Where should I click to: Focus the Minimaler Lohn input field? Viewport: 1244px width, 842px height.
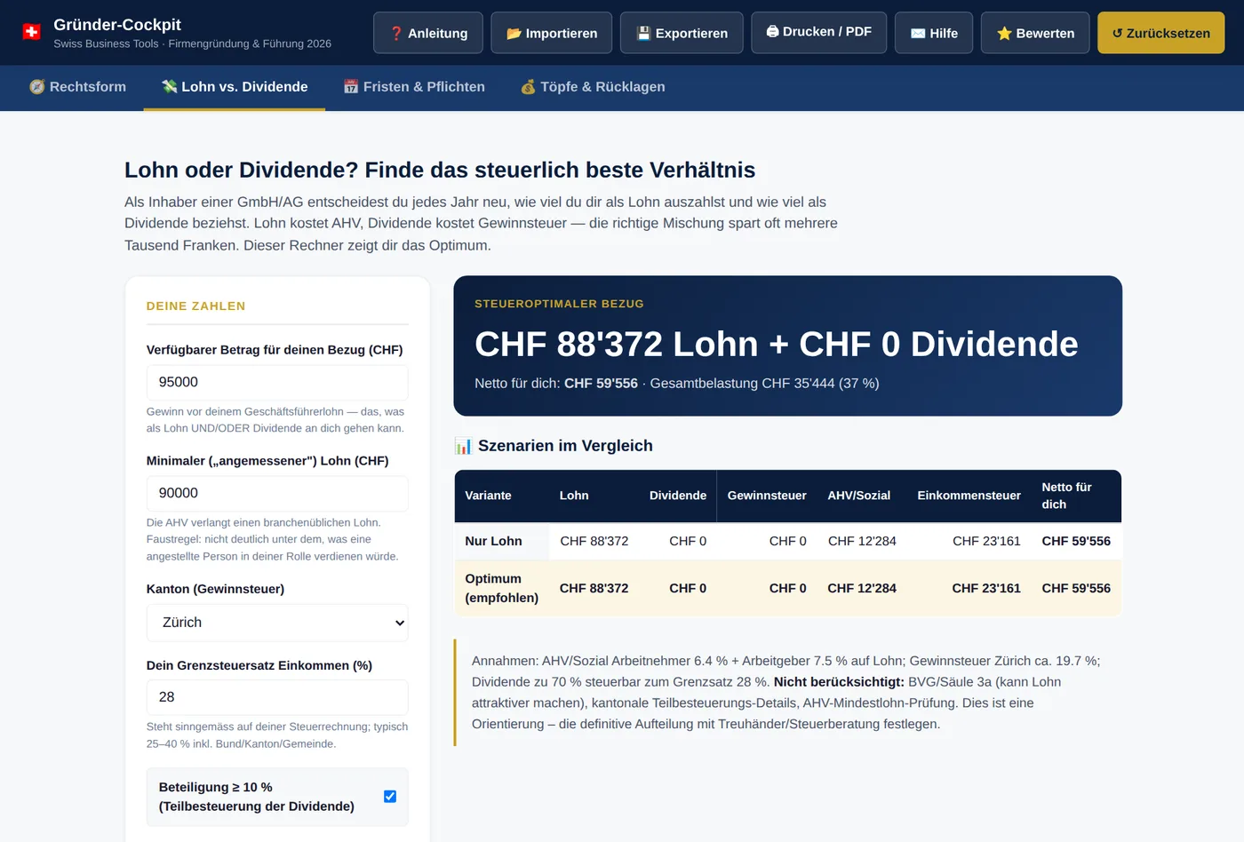277,493
